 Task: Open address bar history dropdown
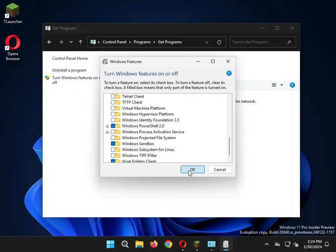pos(207,42)
